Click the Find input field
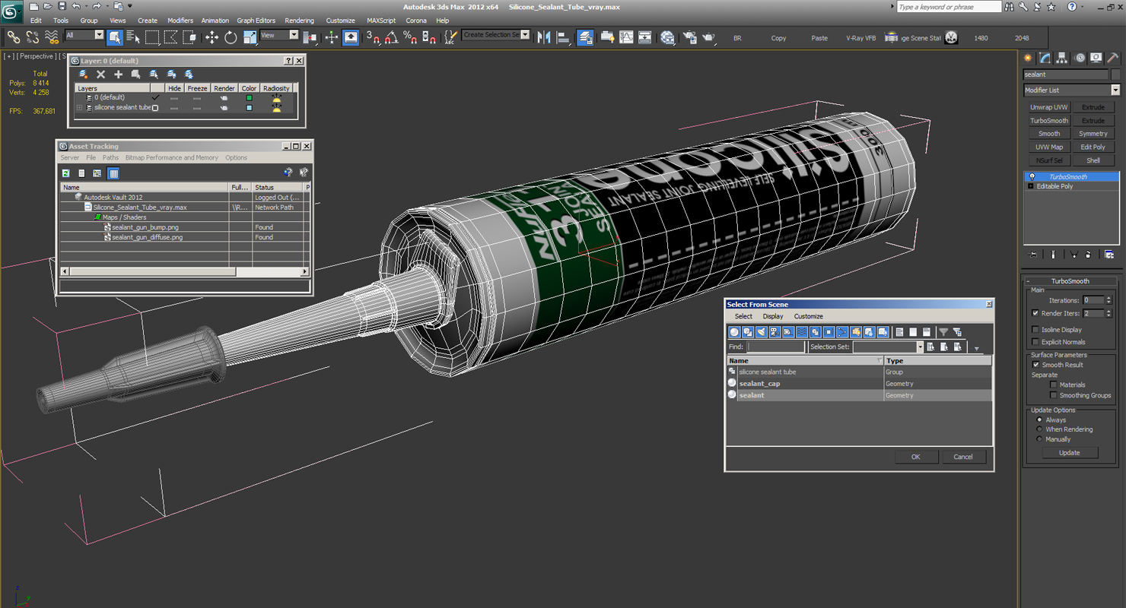Screen dimensions: 1126x608 [775, 347]
